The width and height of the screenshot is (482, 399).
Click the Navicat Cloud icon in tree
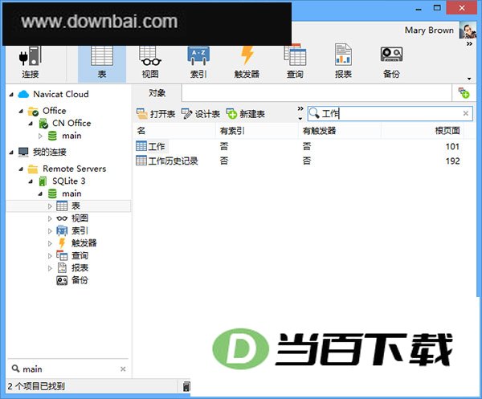(23, 94)
